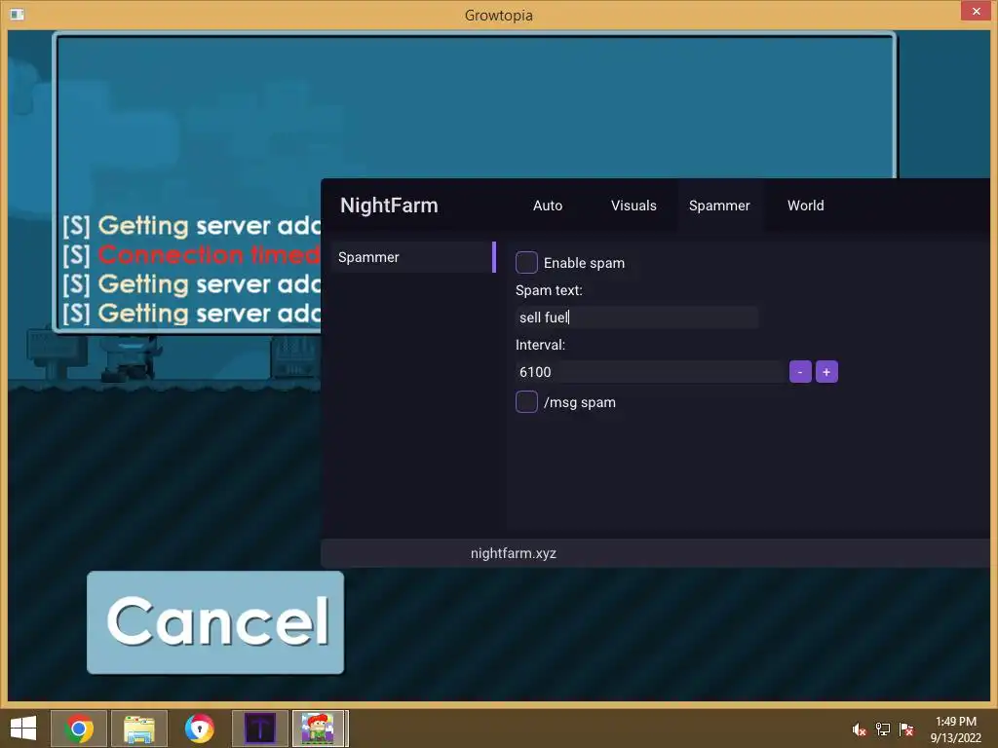Select the Spammer tab
Viewport: 998px width, 748px height.
pos(719,206)
